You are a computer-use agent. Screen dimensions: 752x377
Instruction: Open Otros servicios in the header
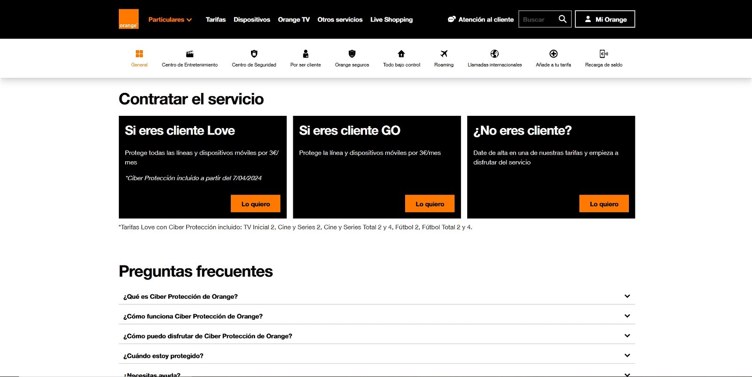click(340, 20)
